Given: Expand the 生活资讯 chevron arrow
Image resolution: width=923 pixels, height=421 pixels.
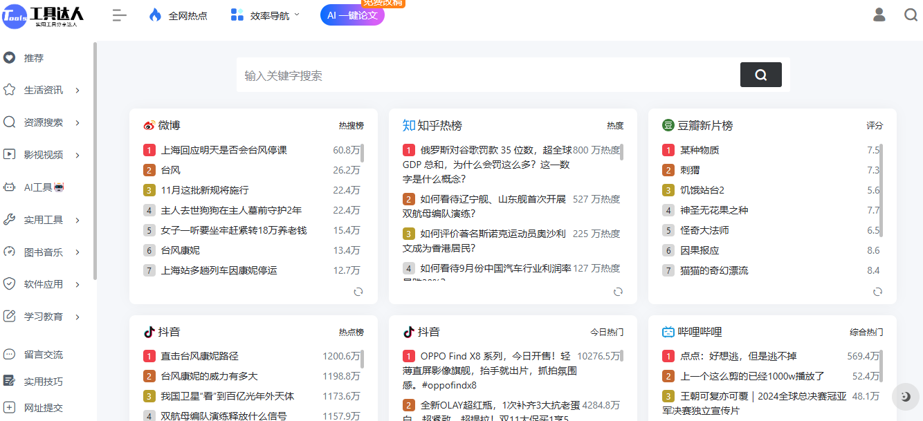Looking at the screenshot, I should click(77, 91).
